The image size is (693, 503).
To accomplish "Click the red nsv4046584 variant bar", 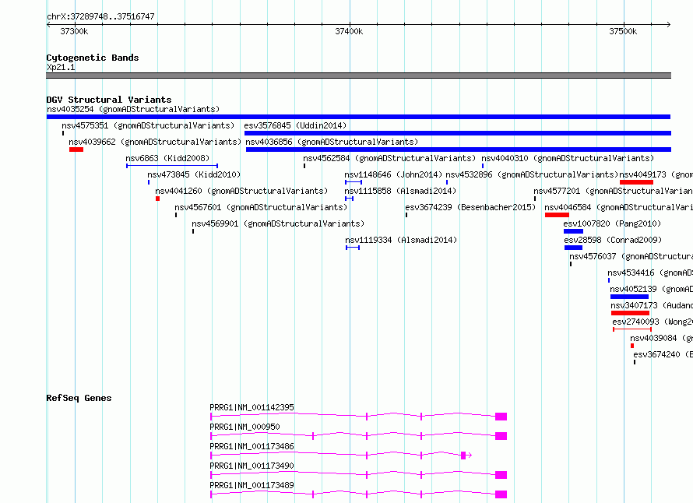I will coord(557,215).
